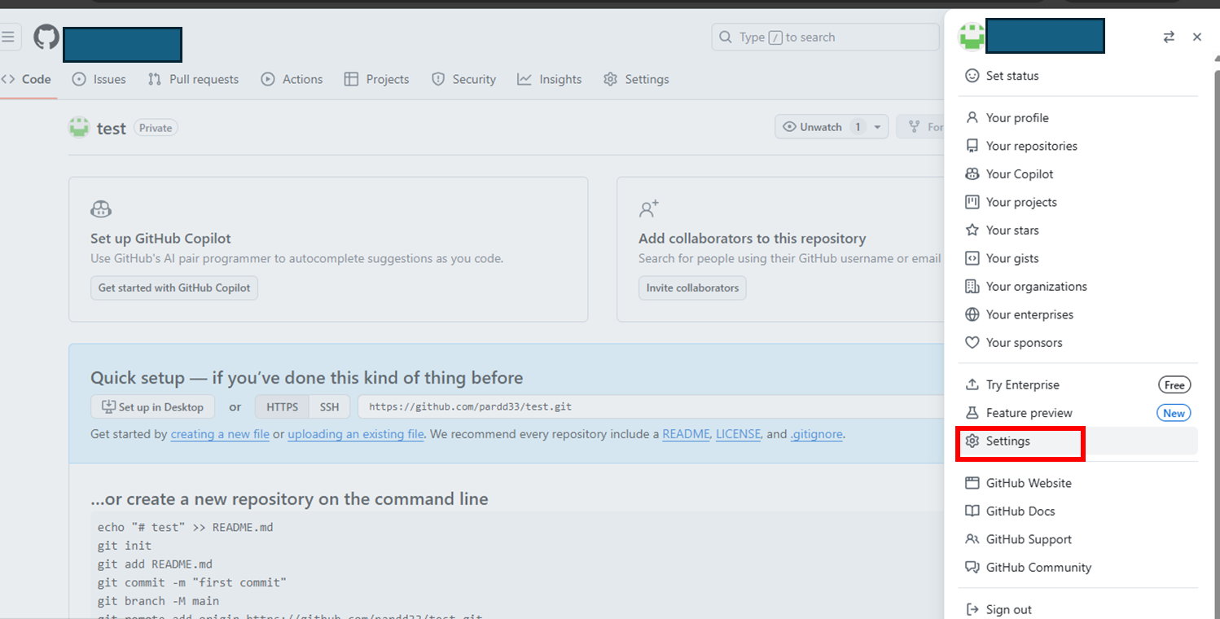Click the Type / to search field
1220x619 pixels.
point(825,37)
